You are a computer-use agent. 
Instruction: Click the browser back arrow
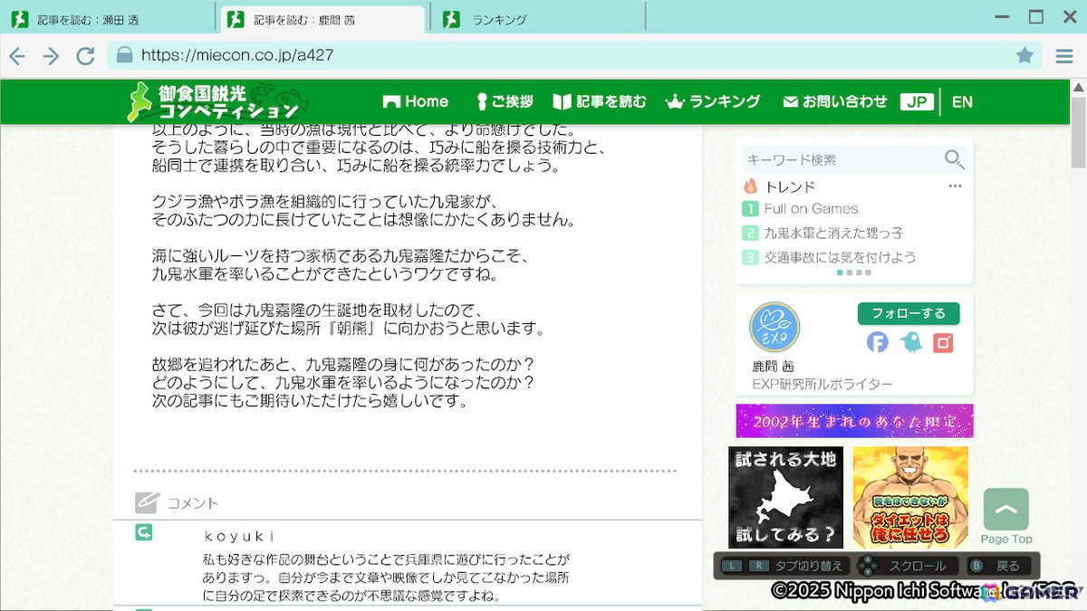[x=16, y=56]
